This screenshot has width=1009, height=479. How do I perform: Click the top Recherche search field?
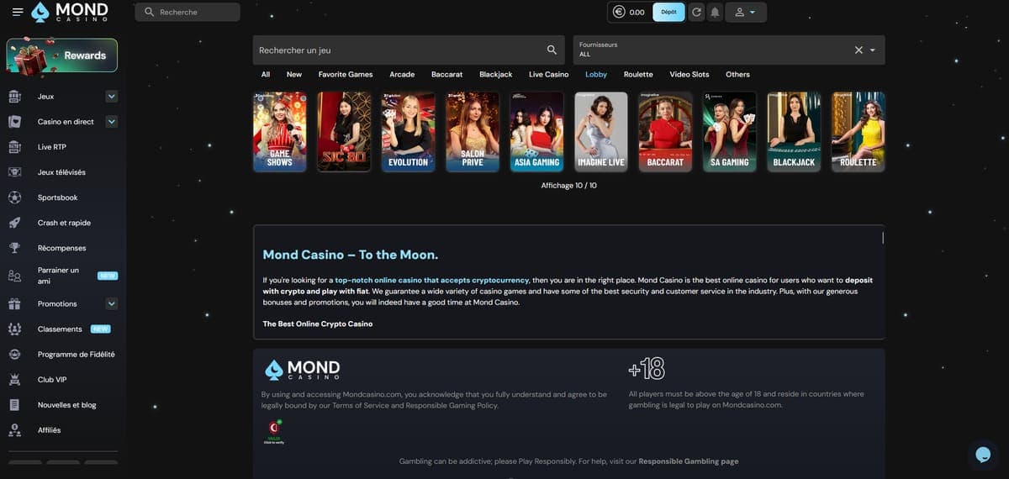[x=188, y=12]
